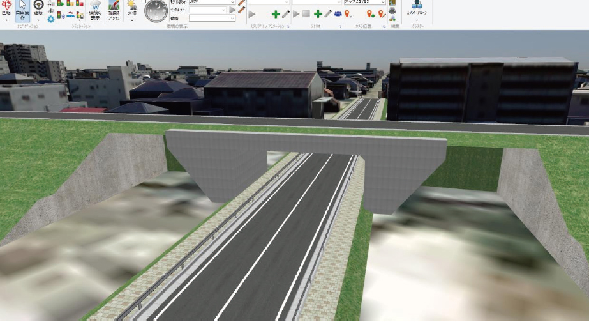Click the Drive (運転) steering wheel icon
Image resolution: width=589 pixels, height=329 pixels.
coord(38,8)
